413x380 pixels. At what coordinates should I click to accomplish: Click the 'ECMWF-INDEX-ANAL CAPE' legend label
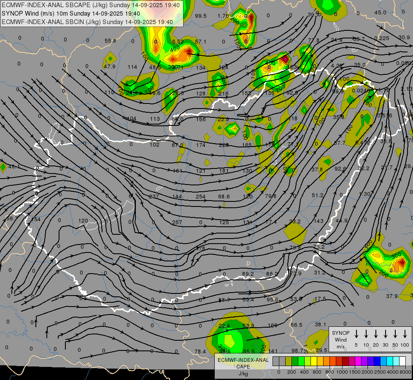(x=243, y=363)
